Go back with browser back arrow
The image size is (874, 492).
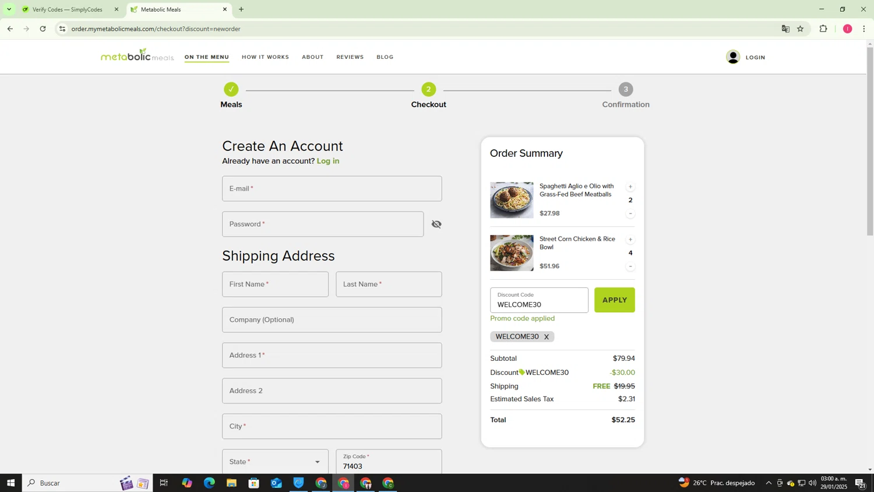[x=10, y=29]
